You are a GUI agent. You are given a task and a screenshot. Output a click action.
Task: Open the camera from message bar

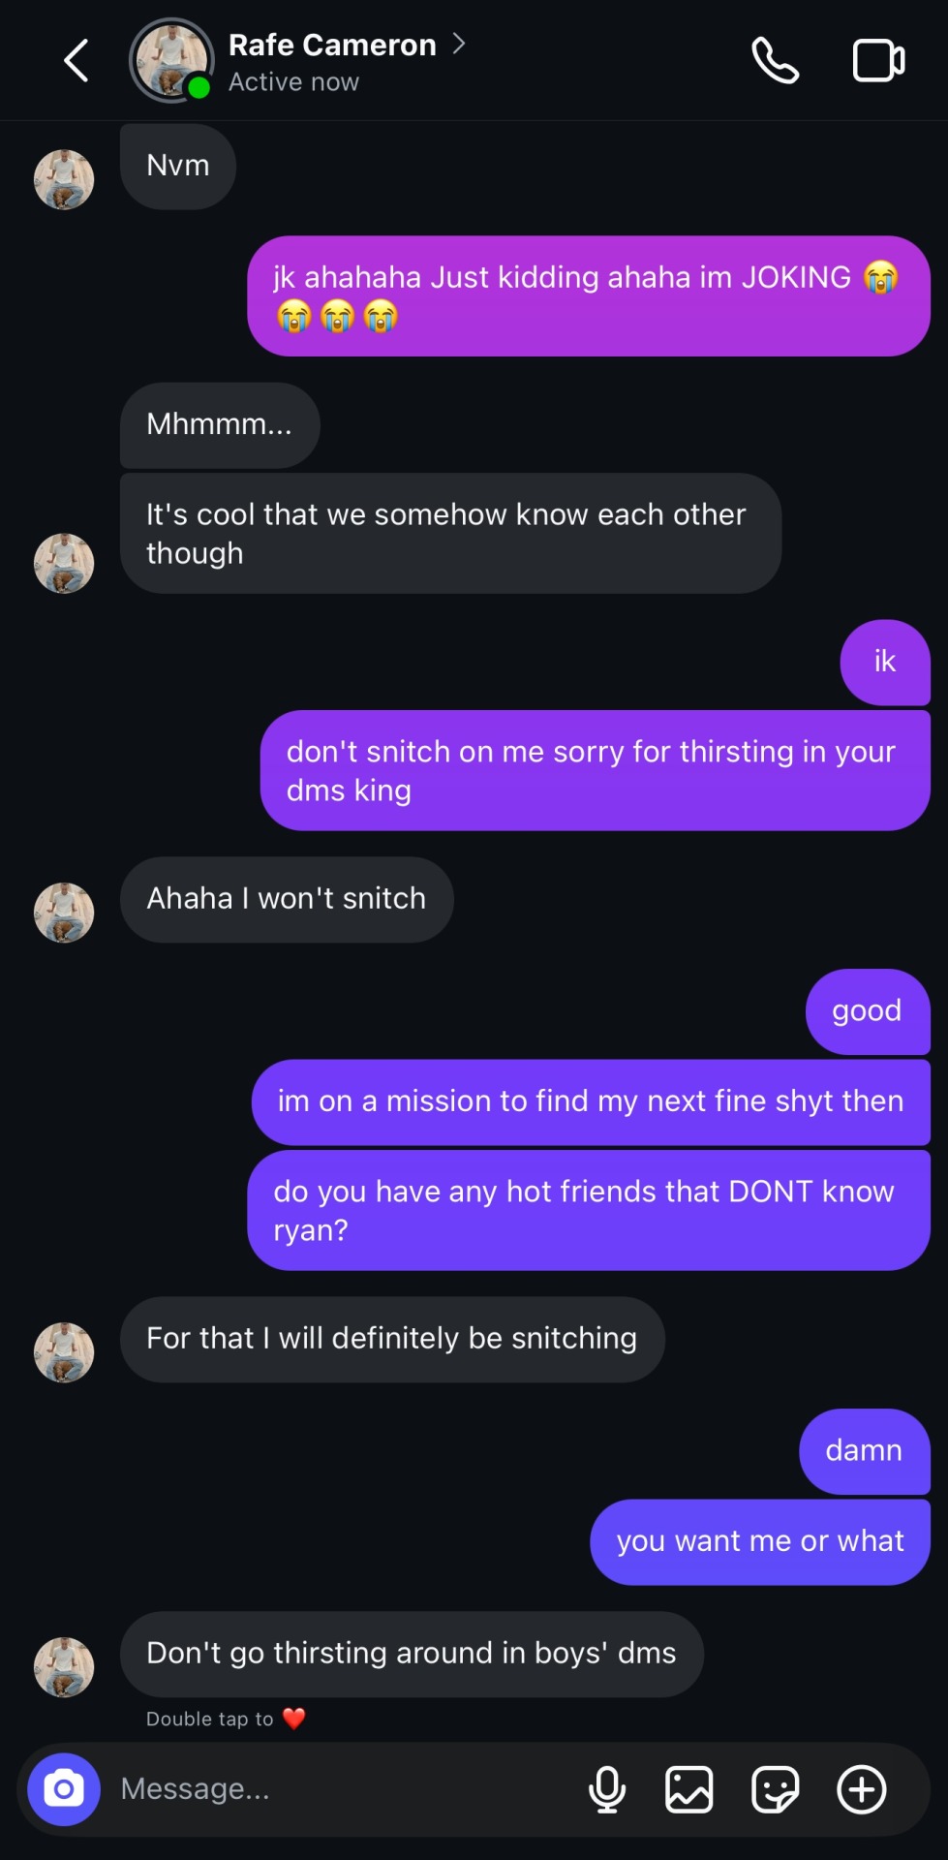(64, 1788)
